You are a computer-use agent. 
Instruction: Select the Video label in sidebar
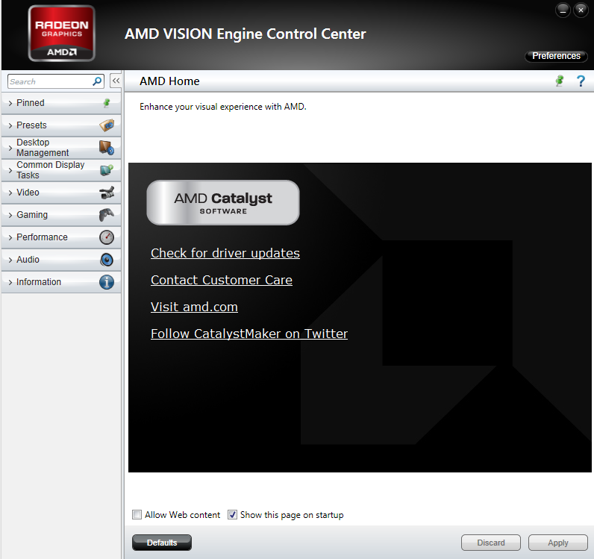(x=28, y=193)
